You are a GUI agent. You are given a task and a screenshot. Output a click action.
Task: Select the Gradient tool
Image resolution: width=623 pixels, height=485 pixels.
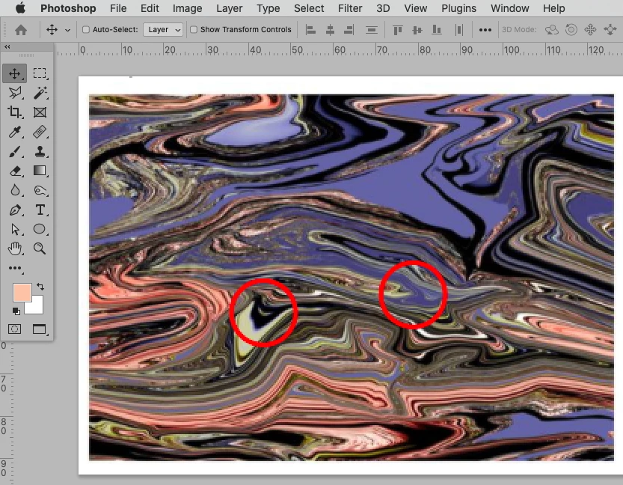click(x=40, y=171)
